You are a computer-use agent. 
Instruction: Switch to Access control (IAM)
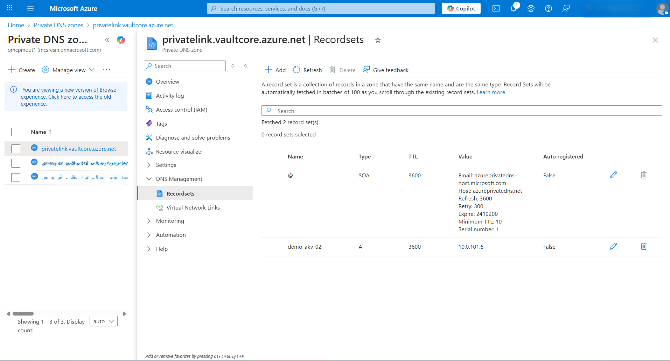[x=182, y=109]
